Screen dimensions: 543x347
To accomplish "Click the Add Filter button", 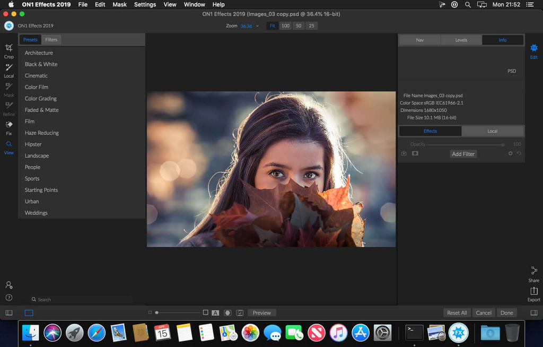I will [463, 154].
